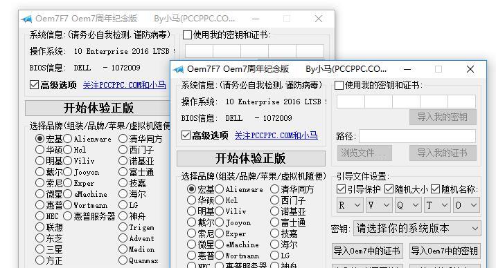Toggle the 引导保护 checkbox

click(341, 189)
